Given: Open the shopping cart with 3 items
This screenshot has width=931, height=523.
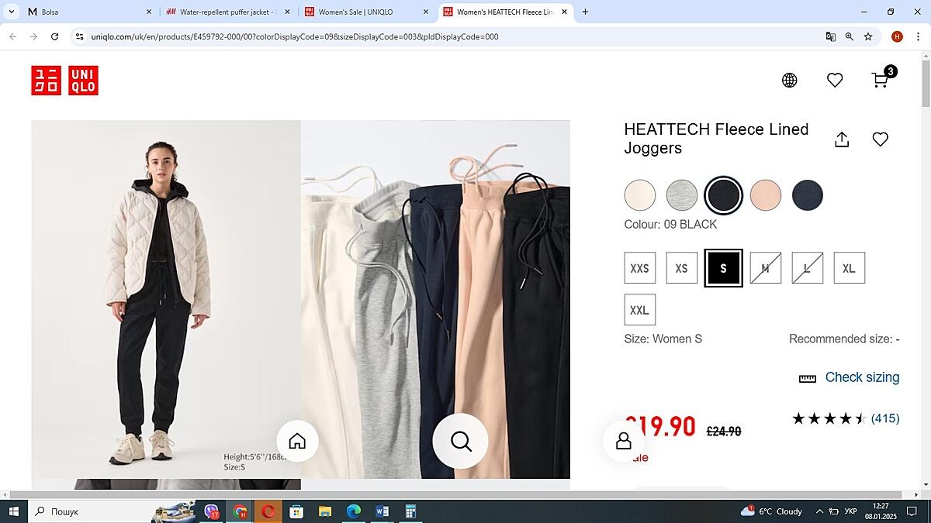Looking at the screenshot, I should pyautogui.click(x=881, y=80).
